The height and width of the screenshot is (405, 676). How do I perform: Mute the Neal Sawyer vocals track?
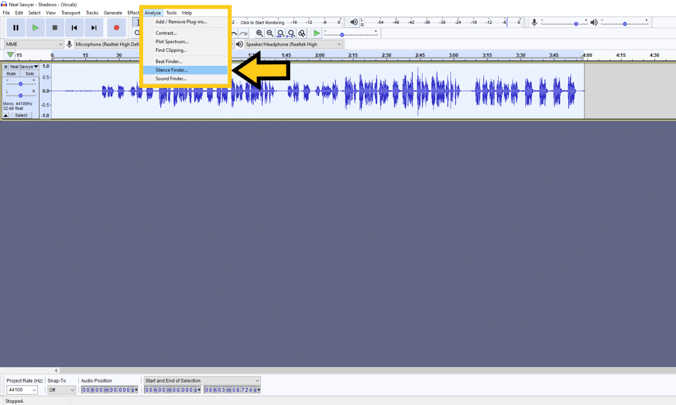point(11,73)
